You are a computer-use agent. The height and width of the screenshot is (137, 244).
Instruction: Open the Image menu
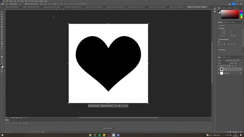(x=11, y=1)
